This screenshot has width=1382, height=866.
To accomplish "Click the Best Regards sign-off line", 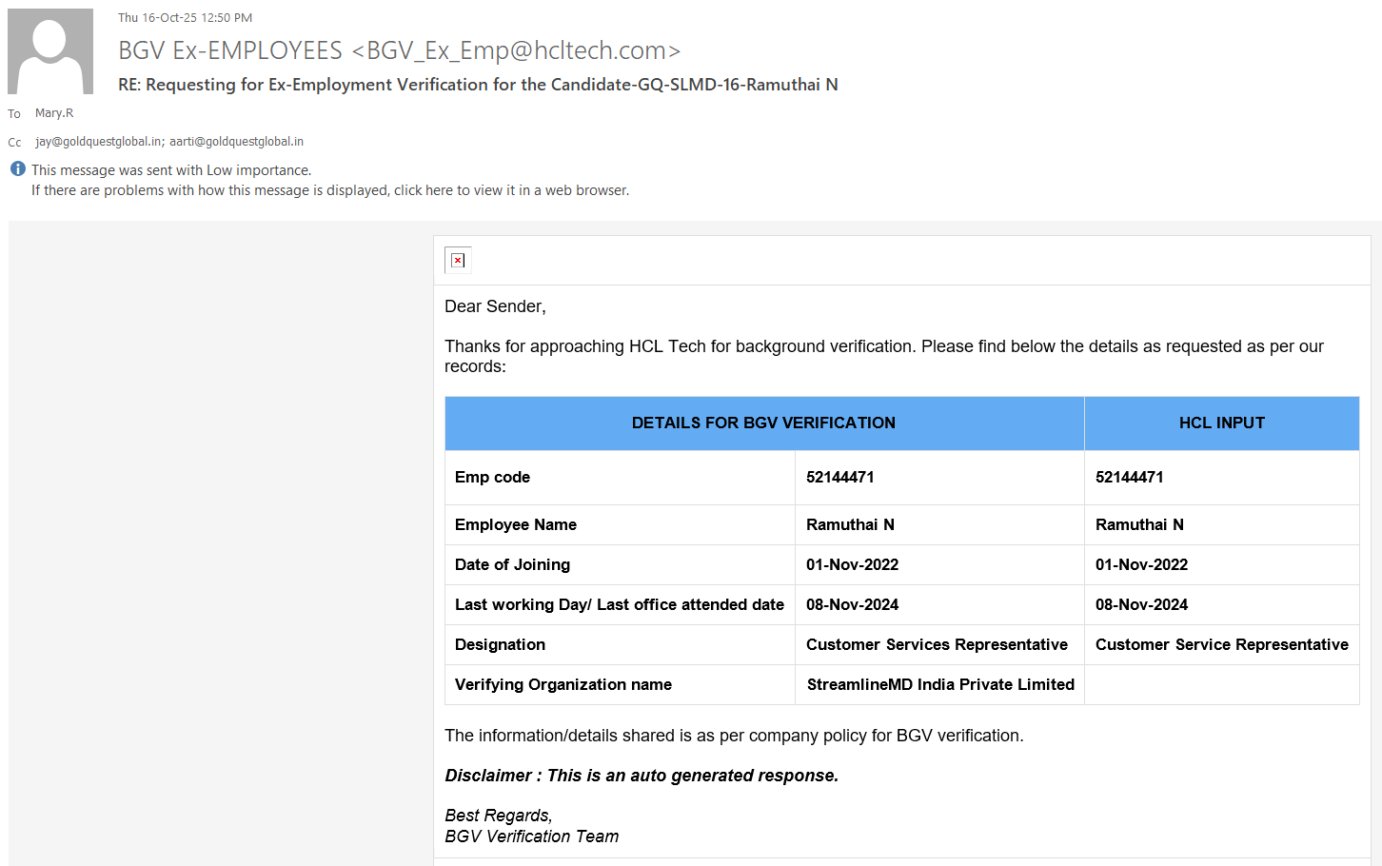I will click(x=499, y=816).
